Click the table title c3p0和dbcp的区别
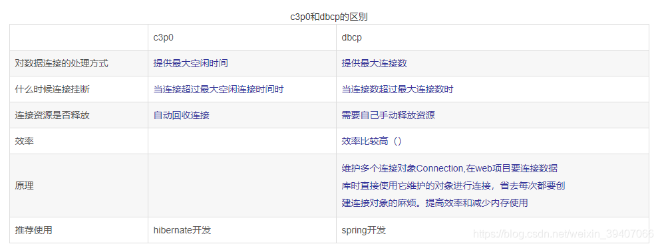The height and width of the screenshot is (246, 660). pos(329,17)
